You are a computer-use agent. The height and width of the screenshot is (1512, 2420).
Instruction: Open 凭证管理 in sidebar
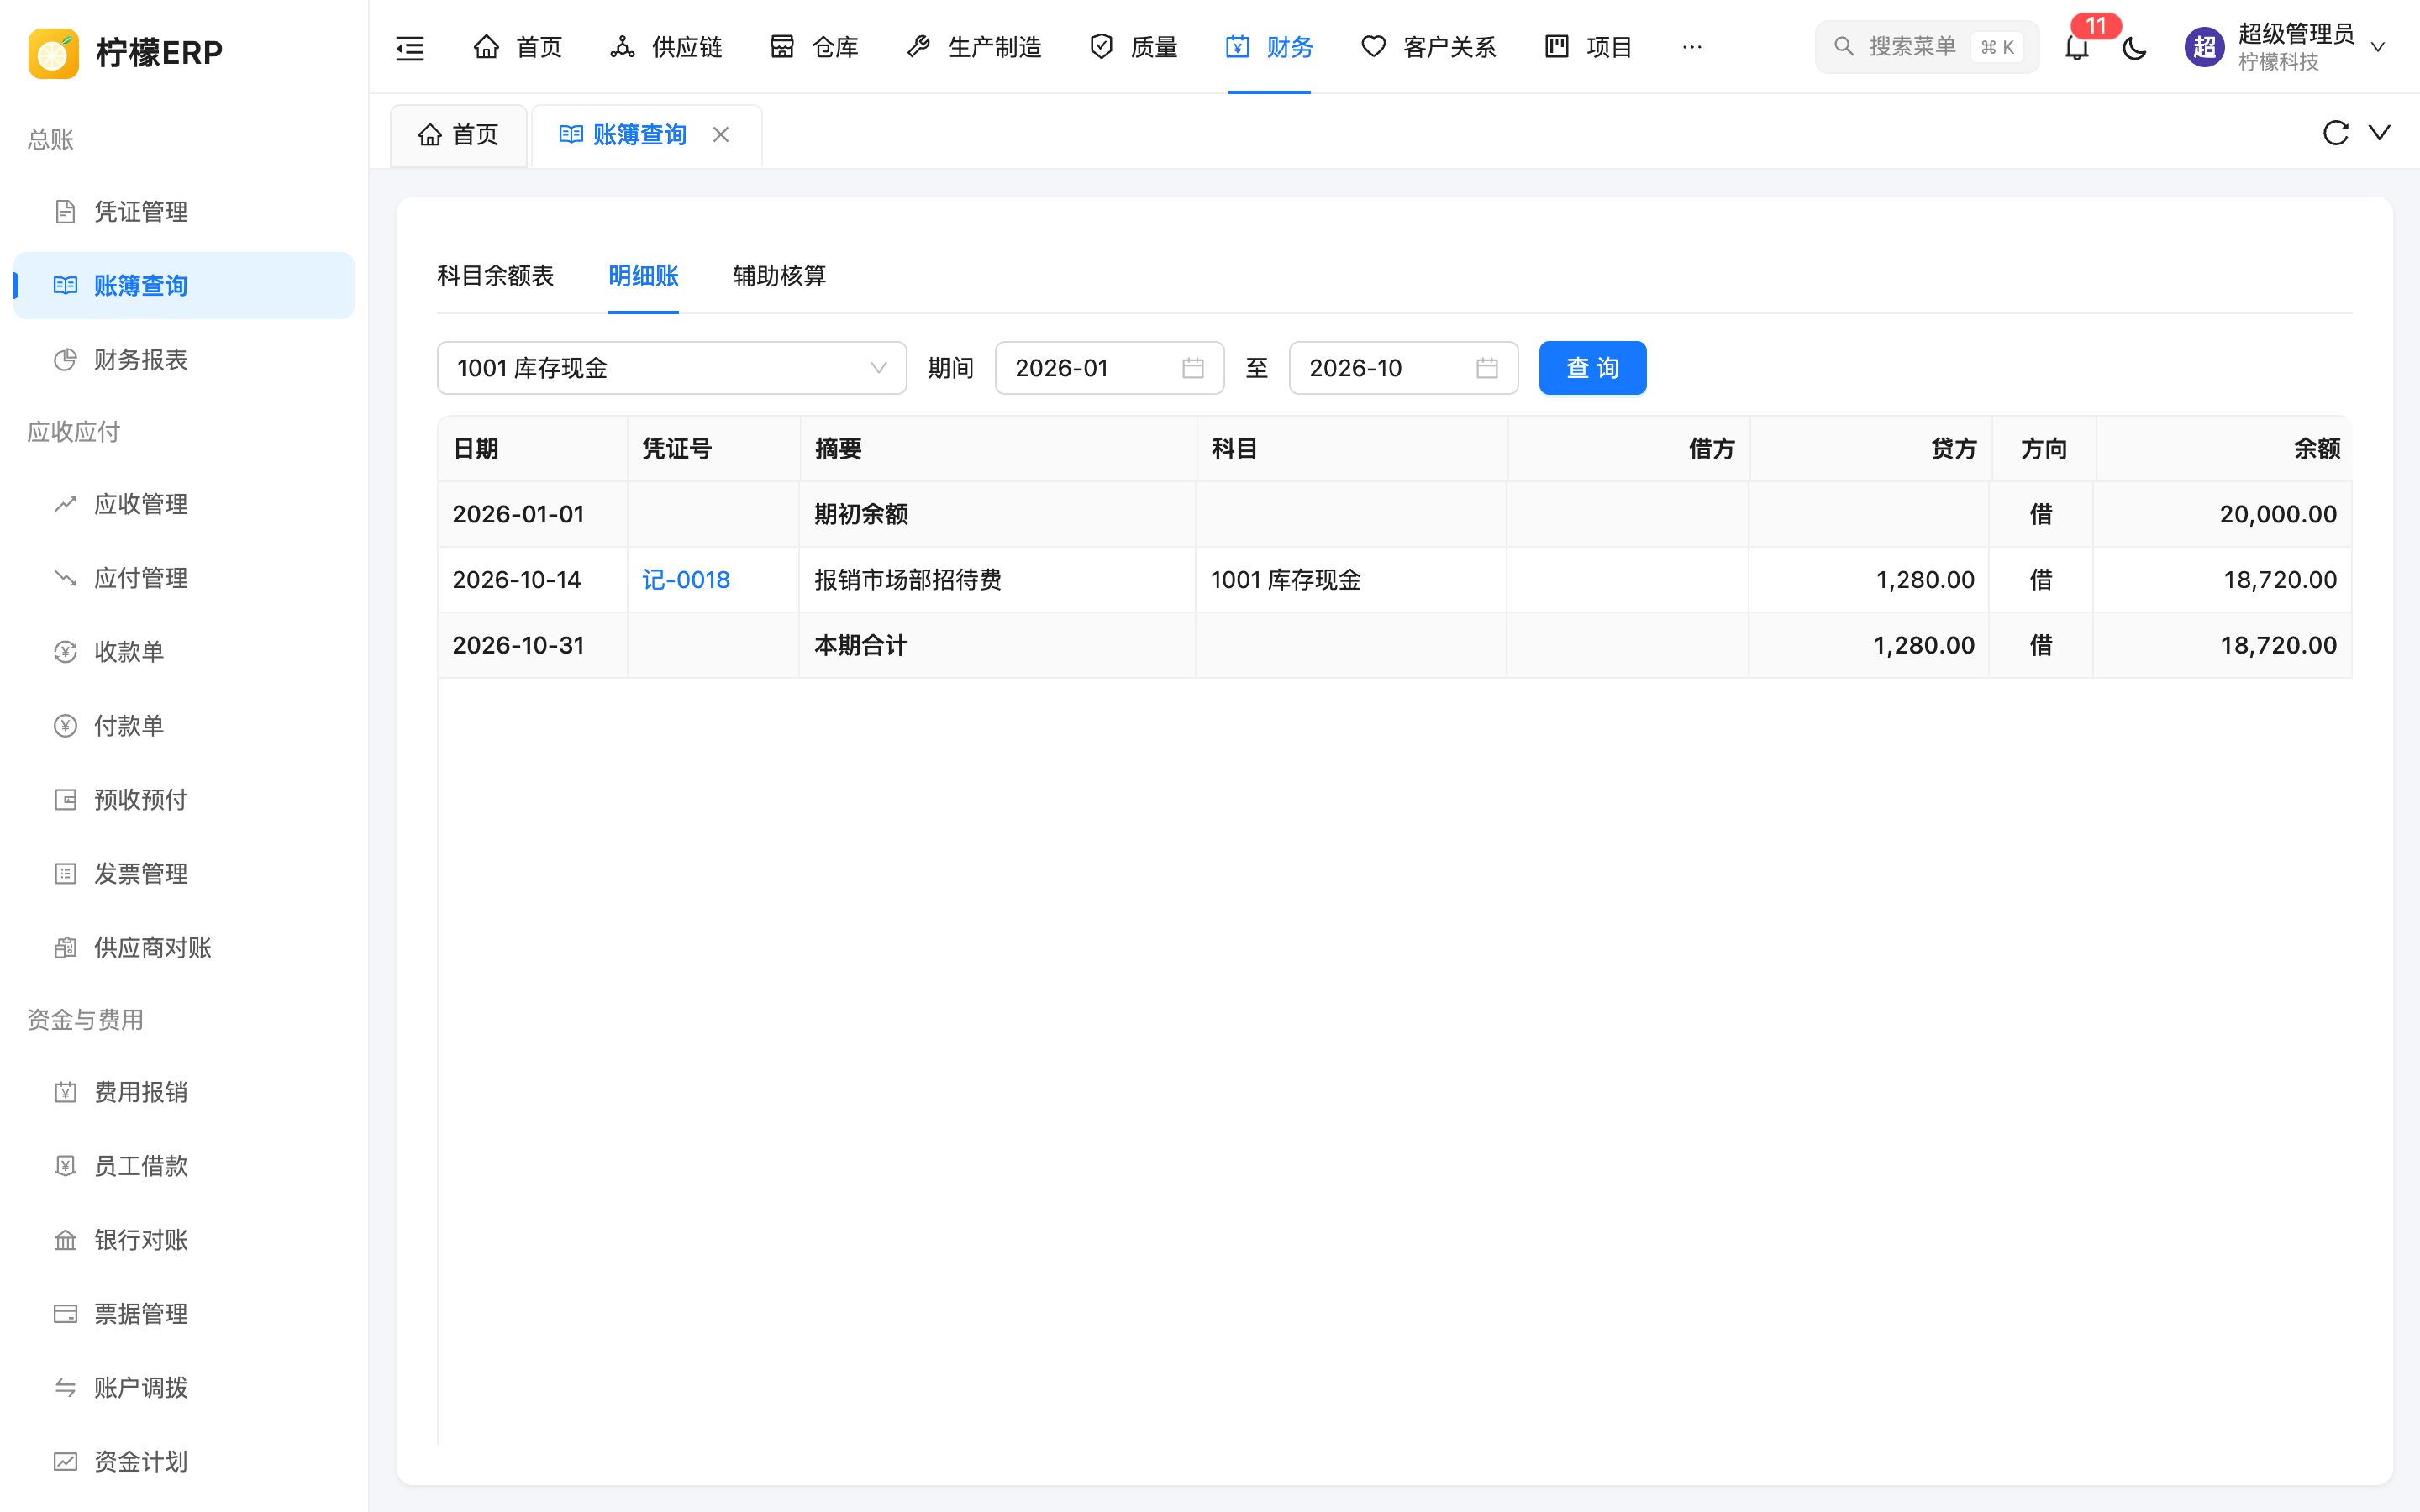(x=184, y=212)
